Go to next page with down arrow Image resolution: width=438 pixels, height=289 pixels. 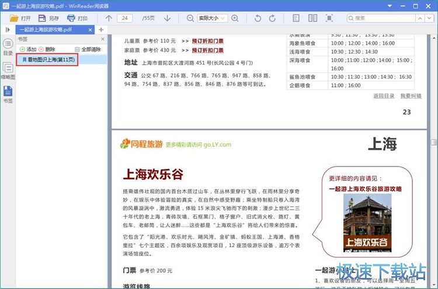pos(168,19)
